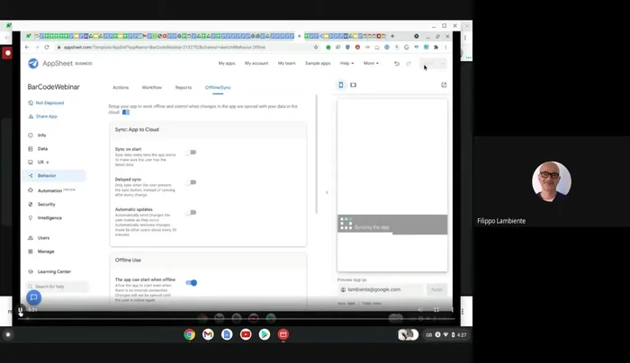Open Automation in the sidebar
This screenshot has width=630, height=363.
coord(49,190)
